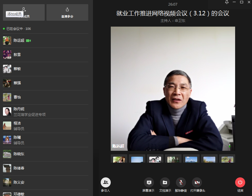252x196 pixels.
Task: Pin the window using the pin icon
Action: tap(227, 2)
